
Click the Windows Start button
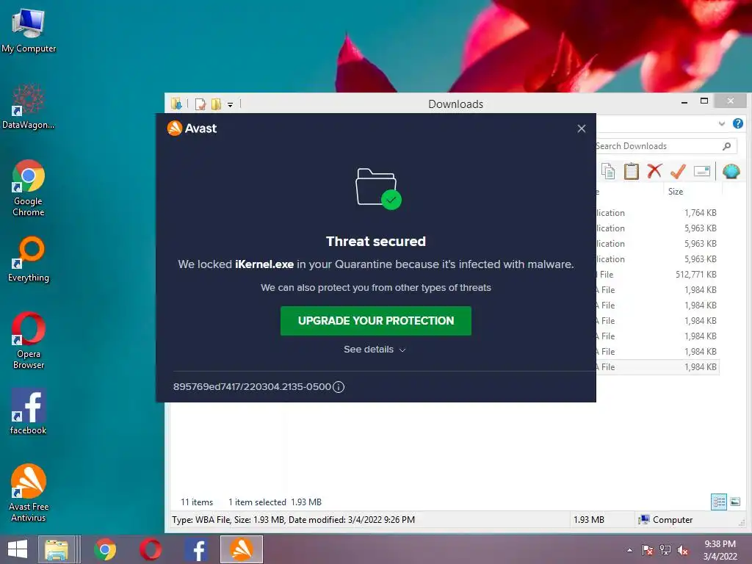pyautogui.click(x=18, y=549)
